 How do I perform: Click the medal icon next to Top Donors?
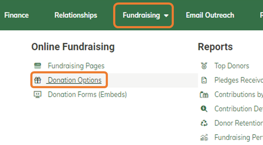(204, 66)
